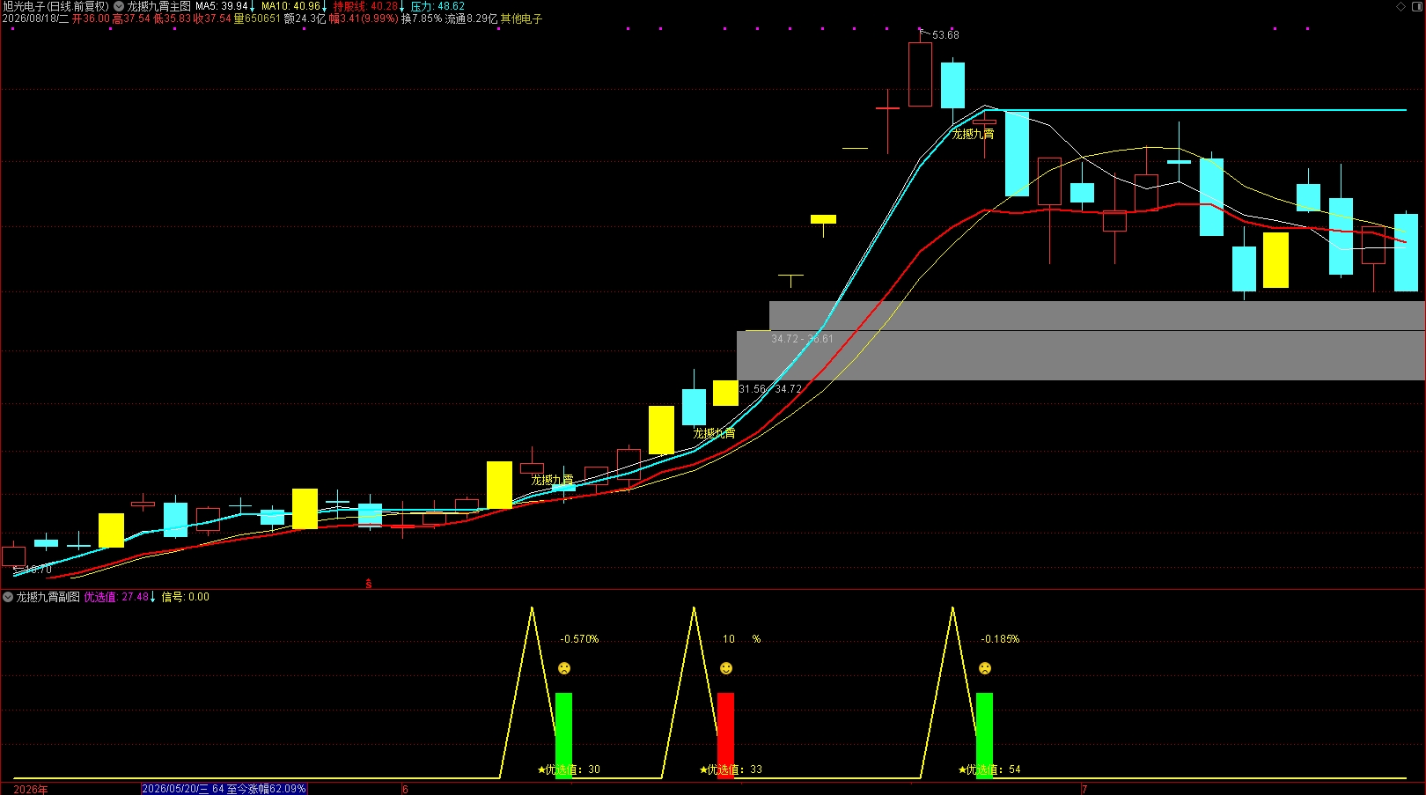Click the smiley face icon above the red bar
The image size is (1426, 795).
[726, 668]
